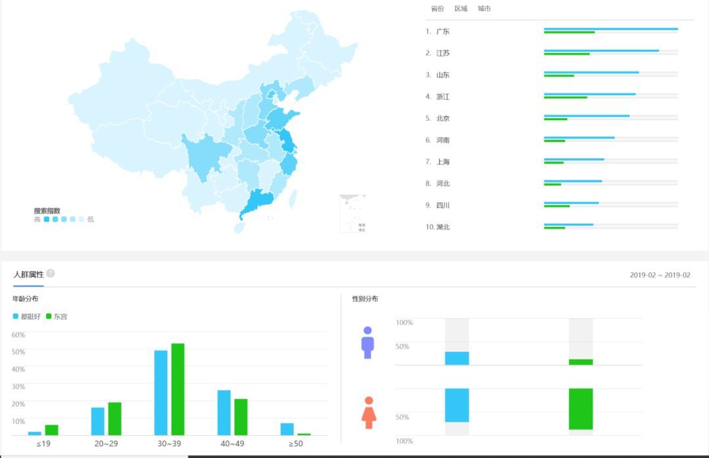Click 北京 in province ranking

pos(442,118)
